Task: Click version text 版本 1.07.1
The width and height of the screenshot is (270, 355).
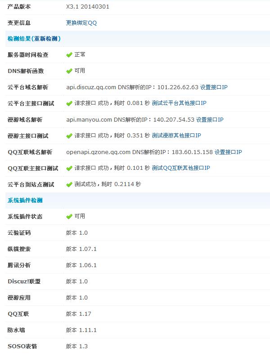Action: 81,249
